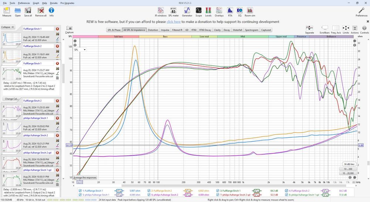Open the Tools menu
The image size is (370, 202).
coord(12,3)
